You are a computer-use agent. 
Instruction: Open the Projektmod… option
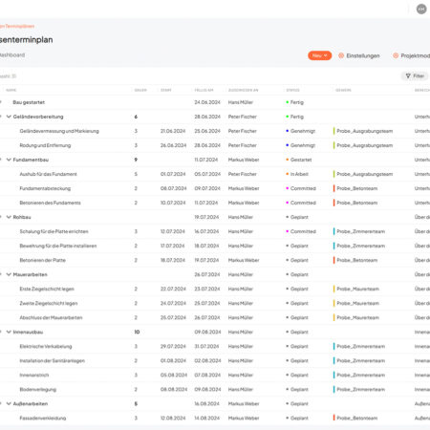coord(411,55)
